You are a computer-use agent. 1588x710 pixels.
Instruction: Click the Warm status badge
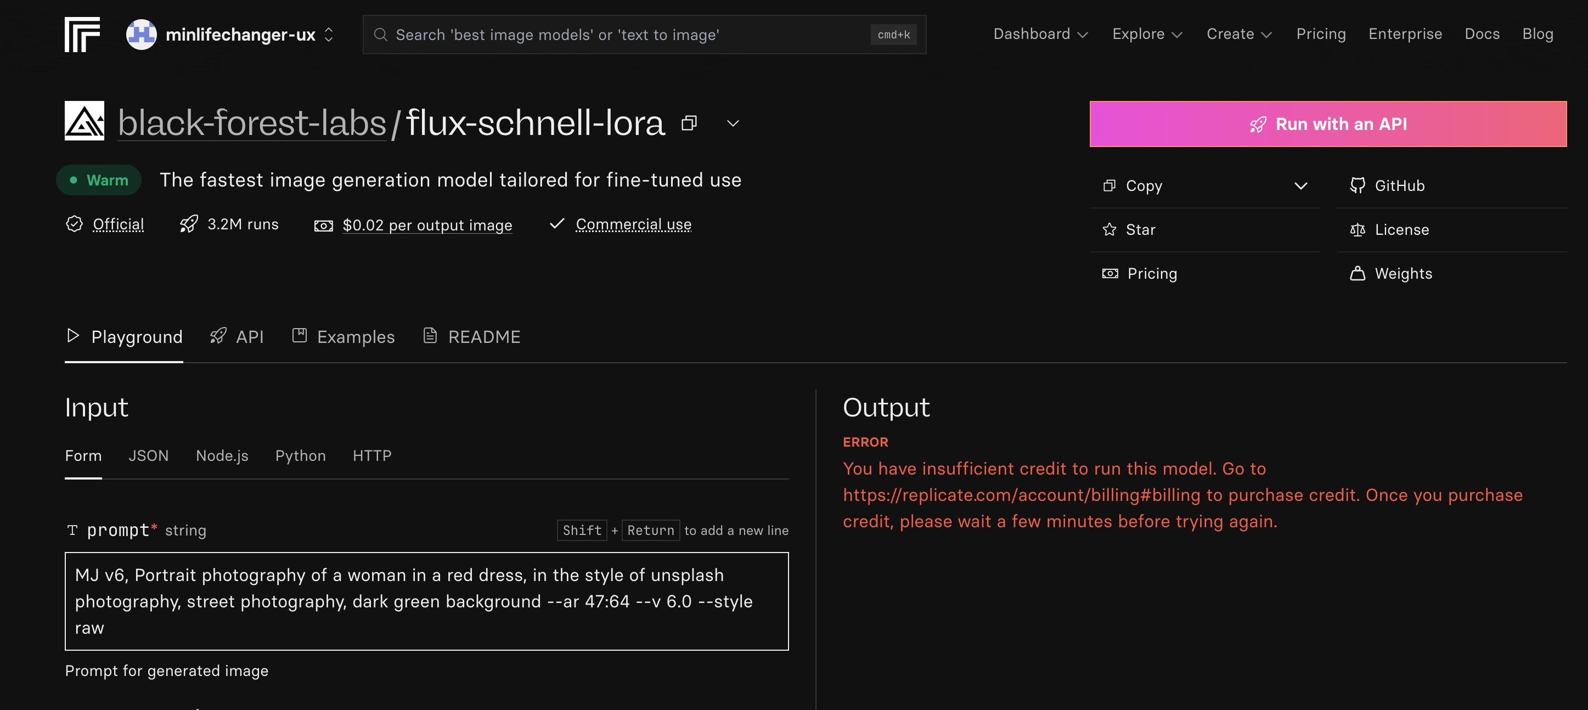tap(99, 180)
